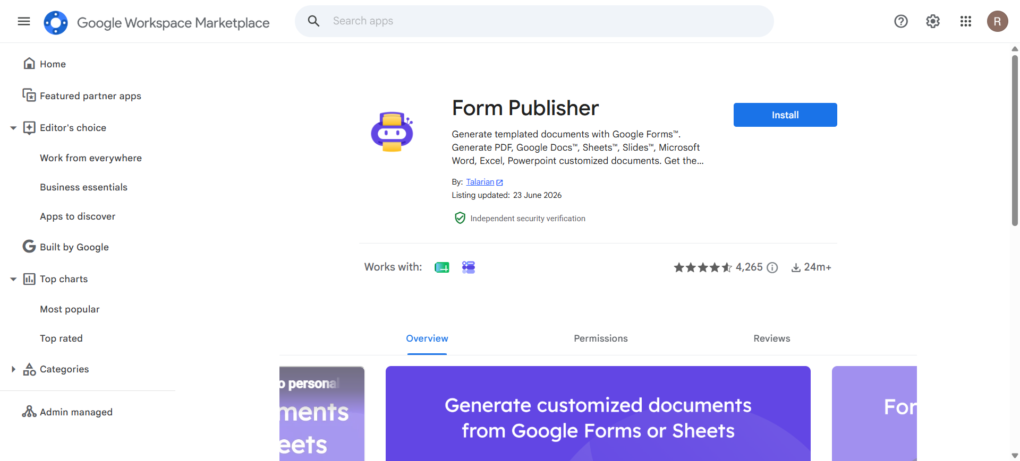Open Work from everywhere list

pyautogui.click(x=91, y=158)
